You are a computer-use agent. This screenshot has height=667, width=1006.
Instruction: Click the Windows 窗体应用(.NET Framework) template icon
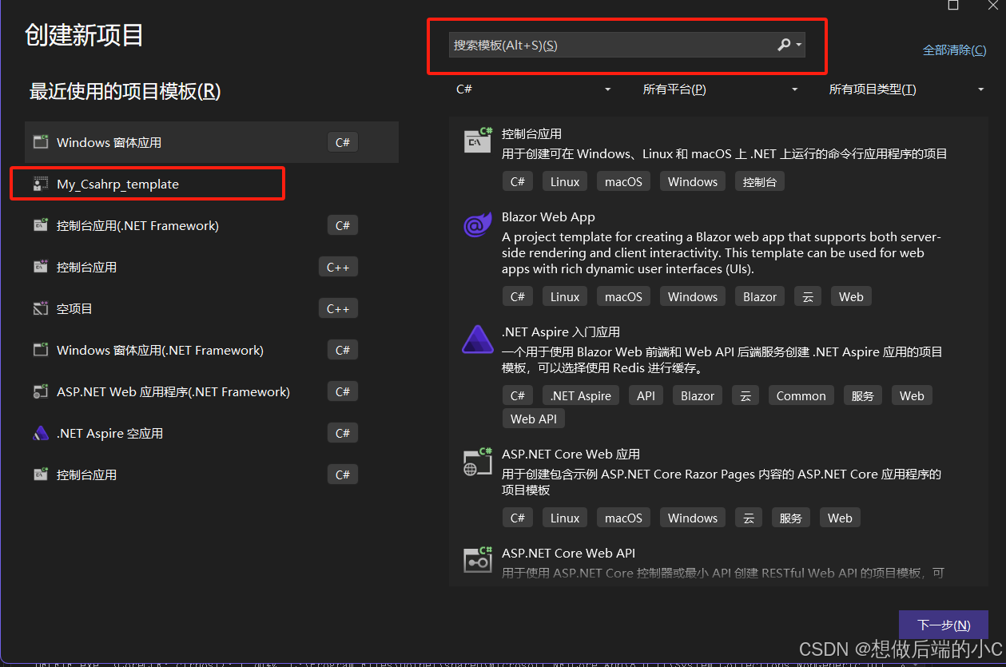41,350
